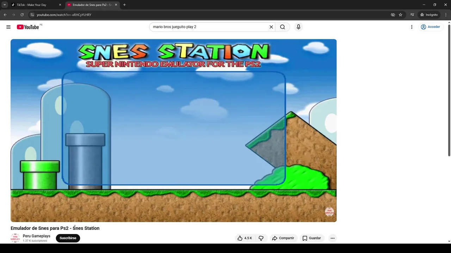Open Chrome three-dot menu
Viewport: 451px width, 253px height.
(446, 15)
